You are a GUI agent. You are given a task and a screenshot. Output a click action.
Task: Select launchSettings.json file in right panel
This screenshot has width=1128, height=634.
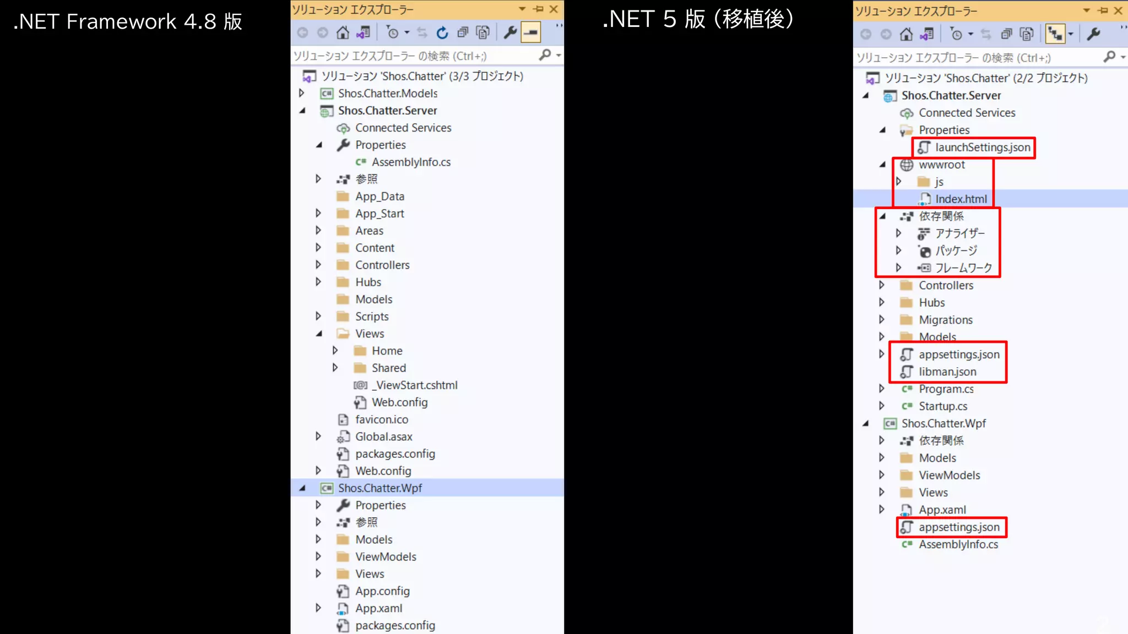point(983,147)
